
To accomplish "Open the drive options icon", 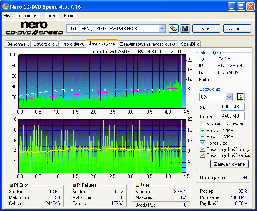I will point(173,29).
